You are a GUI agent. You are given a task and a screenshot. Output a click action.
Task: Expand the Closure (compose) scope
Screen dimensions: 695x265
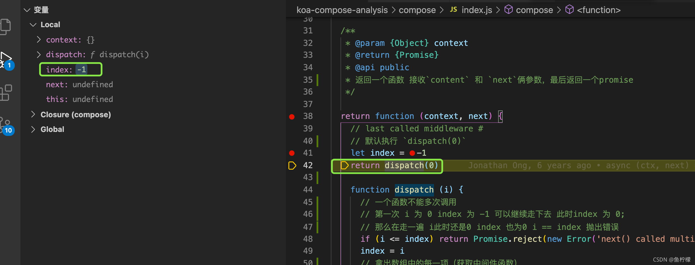(33, 114)
